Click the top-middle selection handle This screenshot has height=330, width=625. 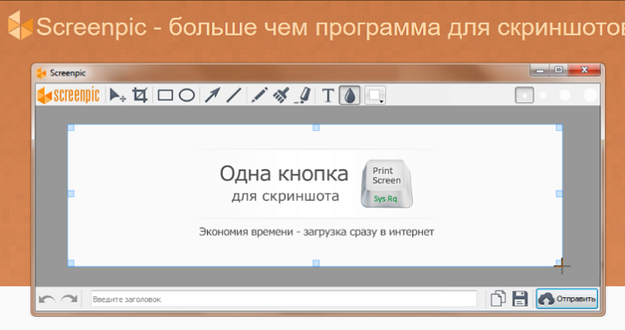pos(316,127)
